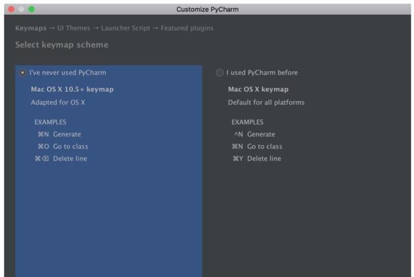Screen dimensions: 414x277
Task: Click the ⌘O Go to class example
Action: [63, 146]
